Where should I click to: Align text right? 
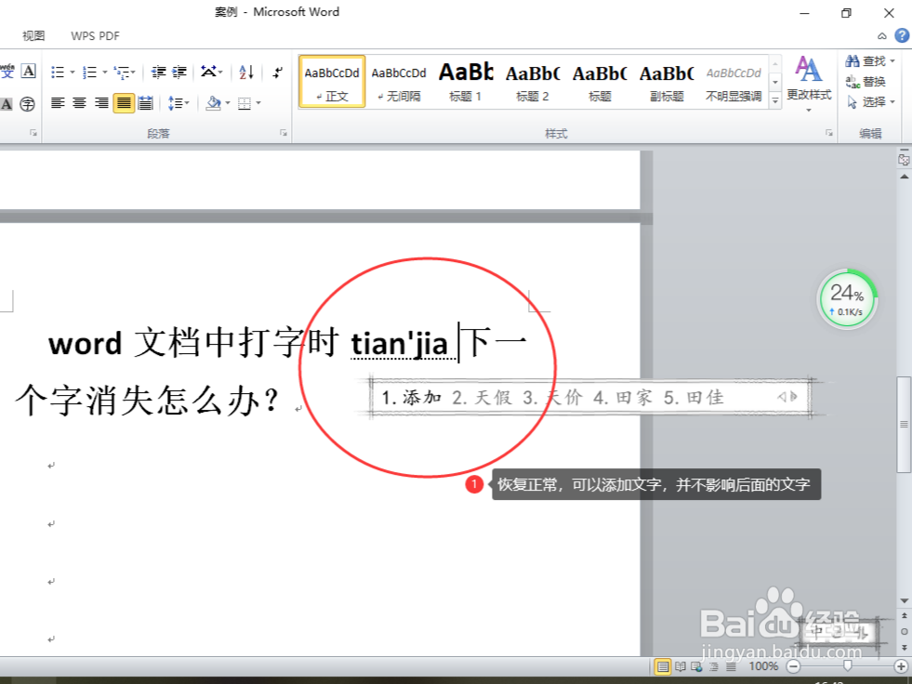pyautogui.click(x=101, y=103)
